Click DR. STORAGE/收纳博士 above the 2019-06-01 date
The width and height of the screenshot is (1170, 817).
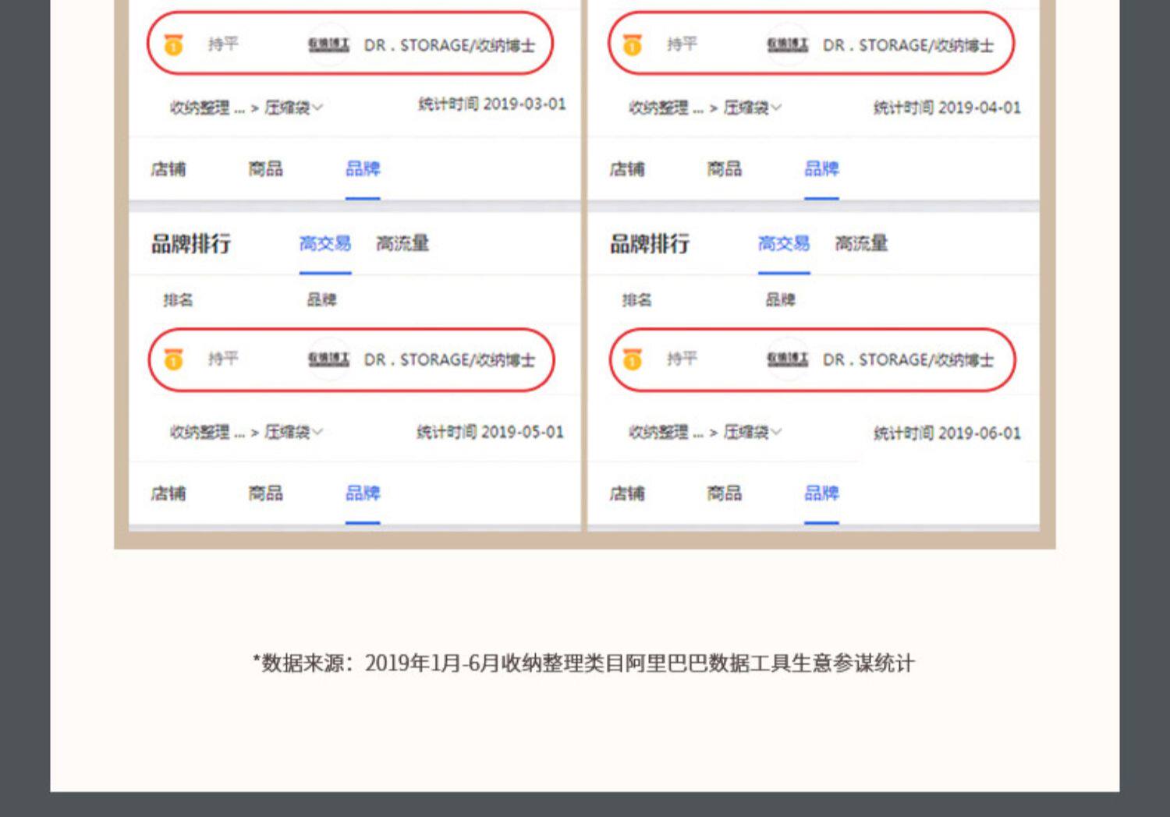(x=908, y=359)
